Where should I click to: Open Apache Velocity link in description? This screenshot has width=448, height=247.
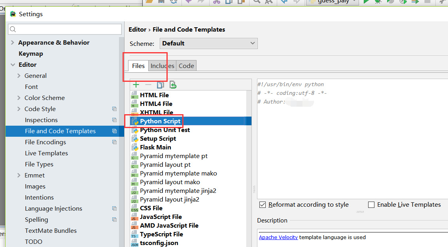tap(278, 237)
